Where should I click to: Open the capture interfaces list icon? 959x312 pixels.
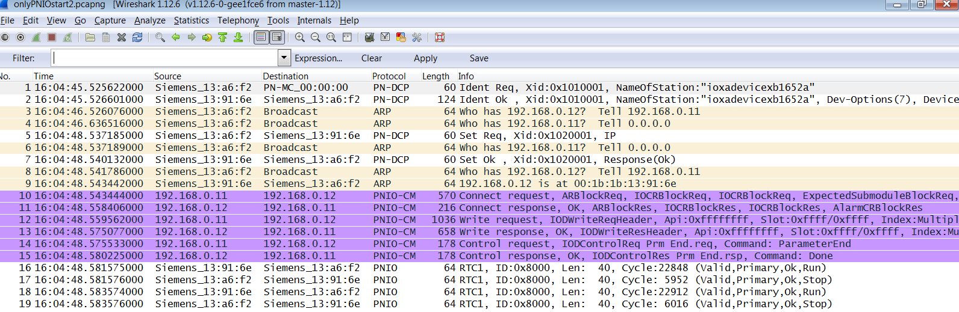point(5,37)
